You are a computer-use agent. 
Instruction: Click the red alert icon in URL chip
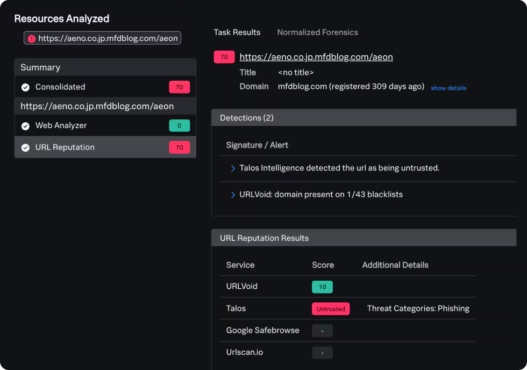[x=32, y=39]
